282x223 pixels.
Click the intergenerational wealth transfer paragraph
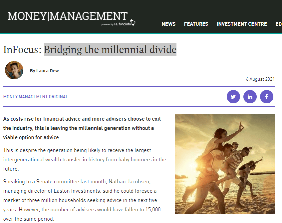(85, 159)
